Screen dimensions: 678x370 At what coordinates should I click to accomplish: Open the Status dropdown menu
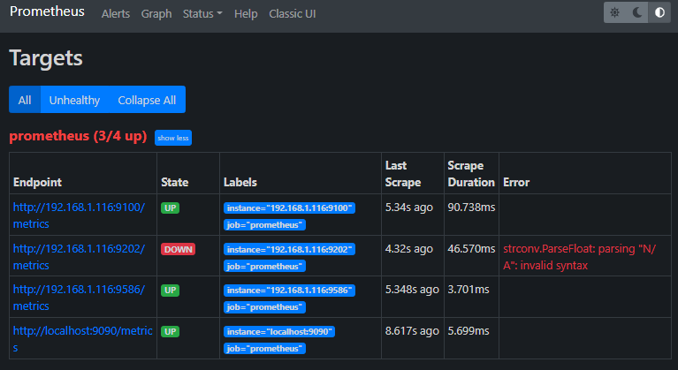coord(202,14)
